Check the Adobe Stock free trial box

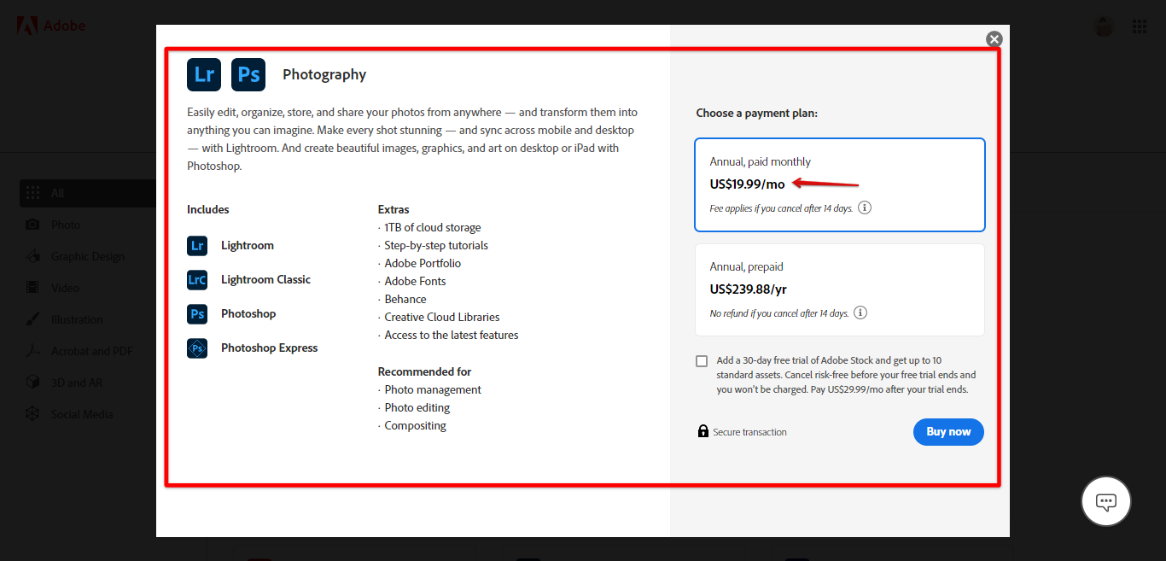pyautogui.click(x=702, y=361)
